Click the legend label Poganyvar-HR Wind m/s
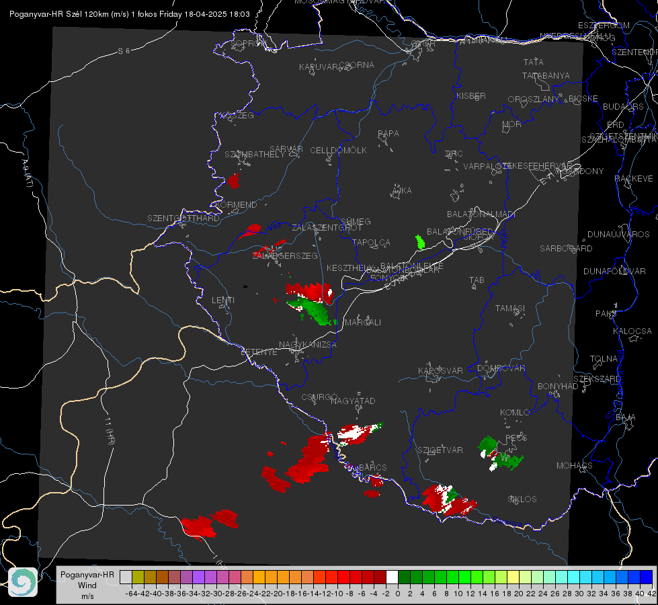658x605 pixels. [x=87, y=586]
